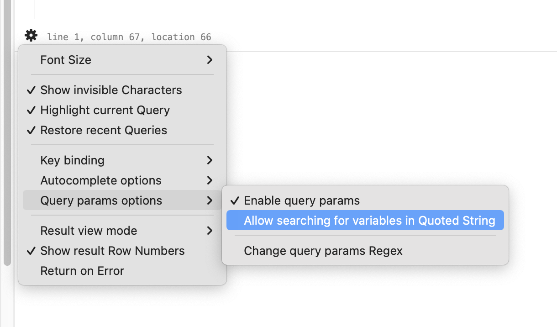The width and height of the screenshot is (557, 327).
Task: Click the Font Size menu label
Action: 66,60
